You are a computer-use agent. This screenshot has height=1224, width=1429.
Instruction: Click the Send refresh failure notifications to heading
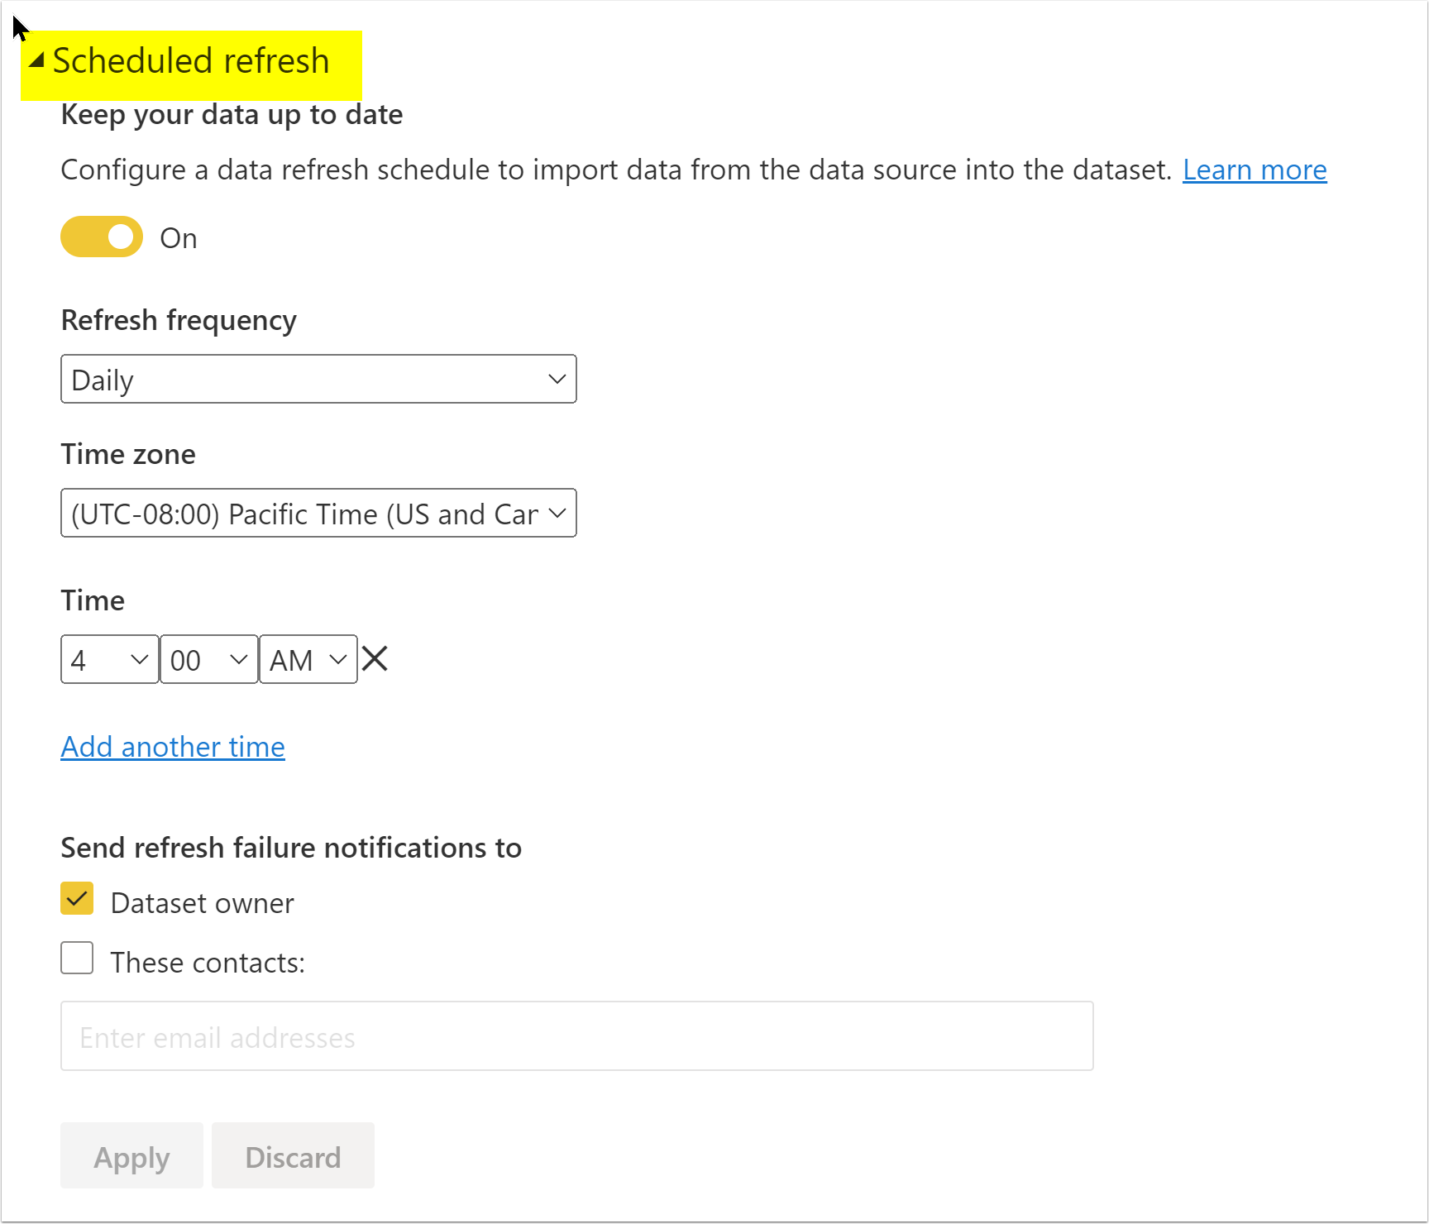pos(291,848)
